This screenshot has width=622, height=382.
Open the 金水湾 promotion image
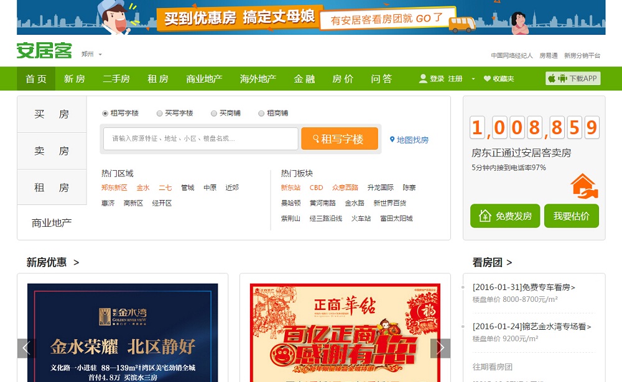point(123,332)
